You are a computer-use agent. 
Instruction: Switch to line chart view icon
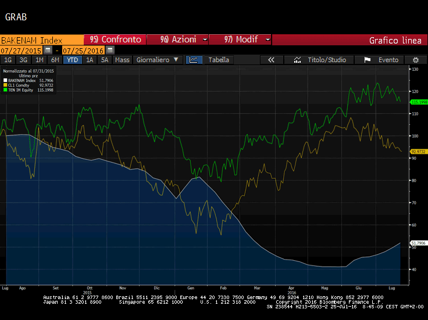193,60
